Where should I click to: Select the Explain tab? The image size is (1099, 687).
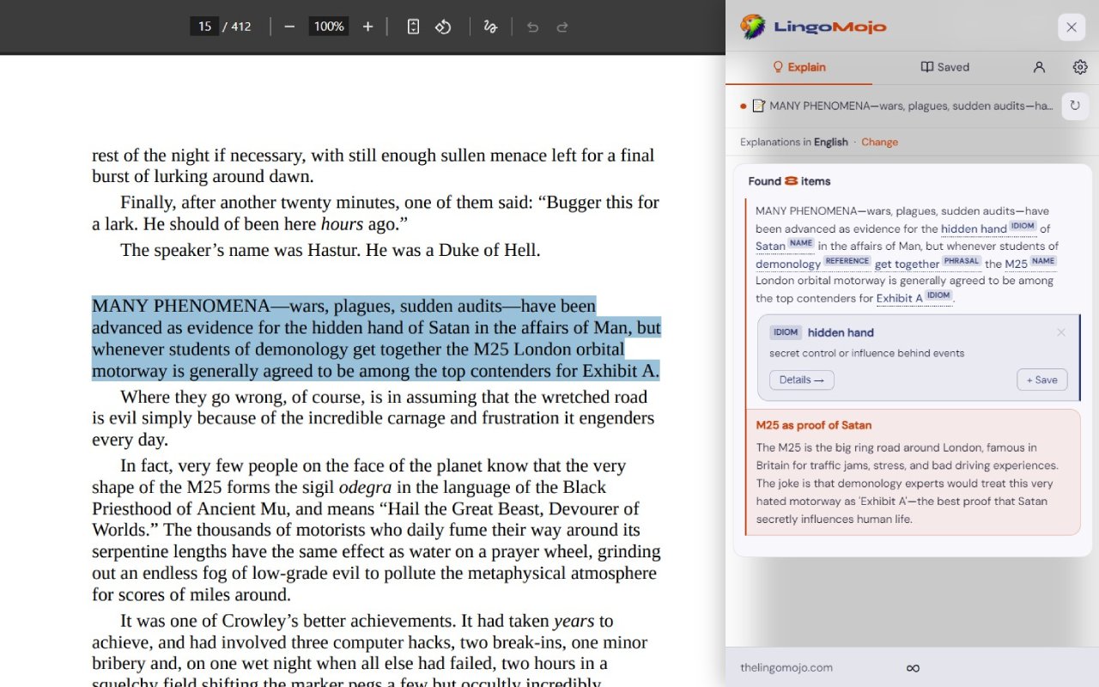point(799,67)
